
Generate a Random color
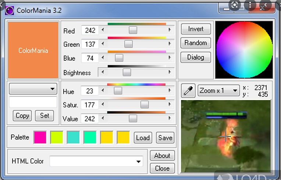pos(196,43)
